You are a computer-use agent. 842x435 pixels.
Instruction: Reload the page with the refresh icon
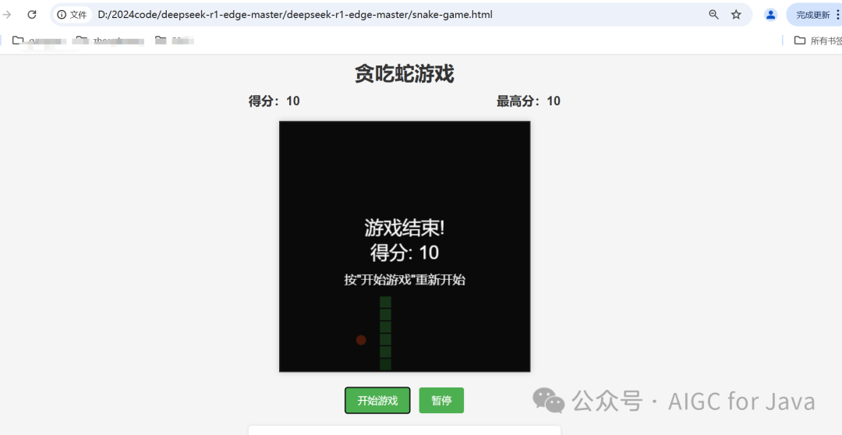click(x=32, y=15)
